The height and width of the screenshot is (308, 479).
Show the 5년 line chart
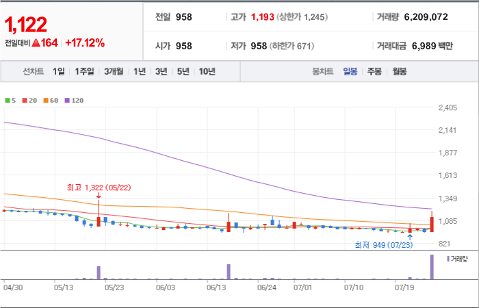183,72
